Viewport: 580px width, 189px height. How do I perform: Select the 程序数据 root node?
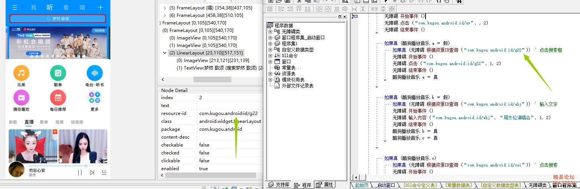point(284,26)
